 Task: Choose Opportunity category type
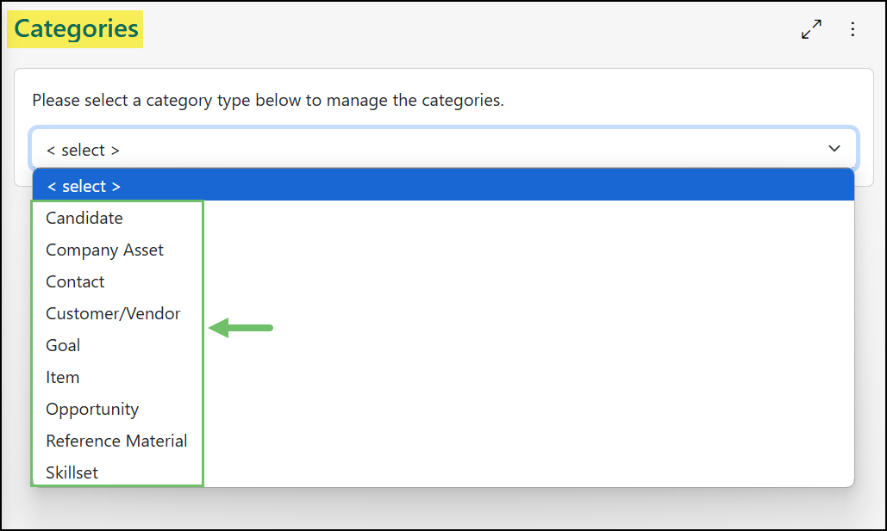(x=443, y=409)
